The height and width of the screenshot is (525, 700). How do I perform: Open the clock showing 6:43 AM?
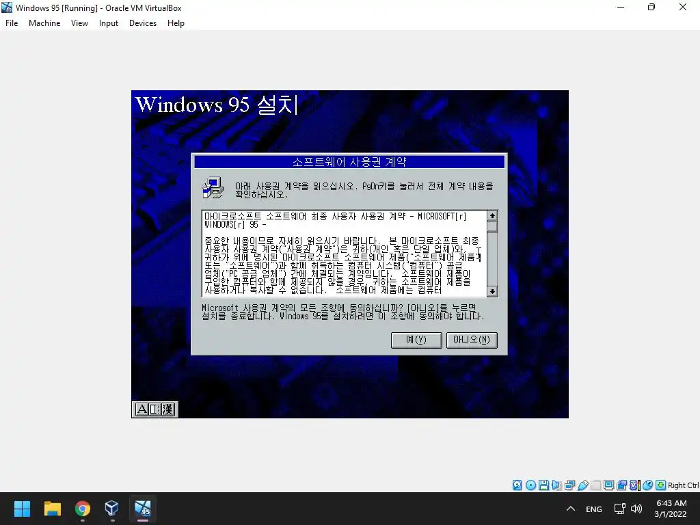pos(671,509)
